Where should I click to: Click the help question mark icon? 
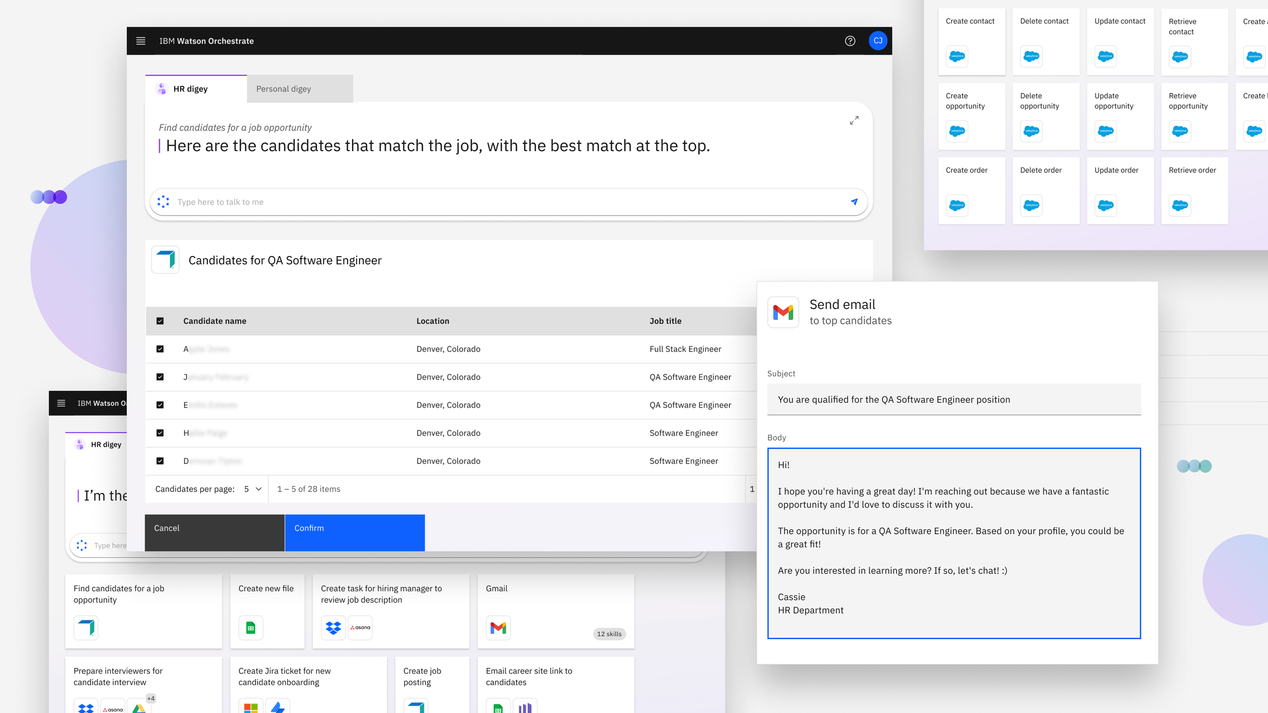[x=850, y=41]
